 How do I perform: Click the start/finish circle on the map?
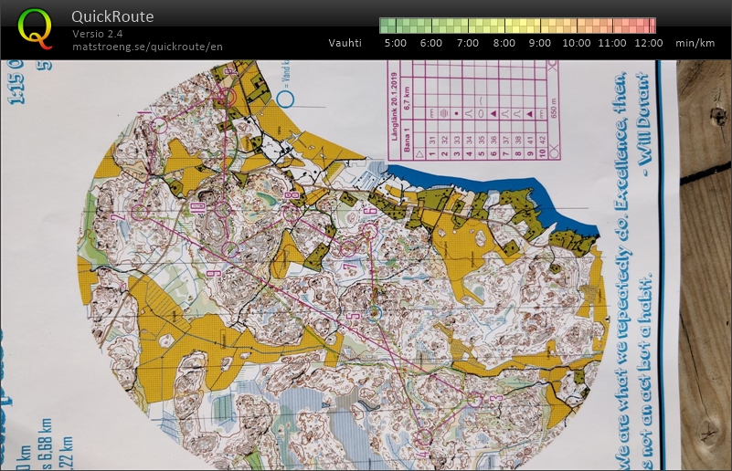coord(227,97)
